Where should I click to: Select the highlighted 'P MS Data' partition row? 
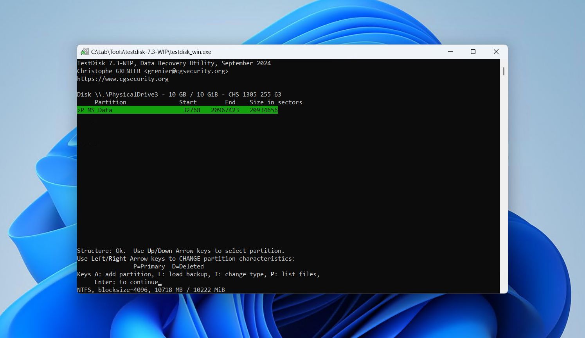(177, 110)
